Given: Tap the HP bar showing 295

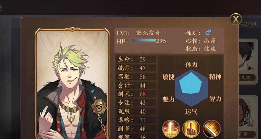Looking at the screenshot, I should (x=144, y=40).
